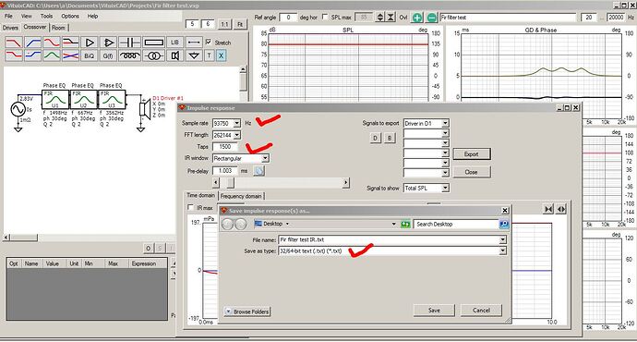Open the File menu
637x342 pixels.
[8, 17]
